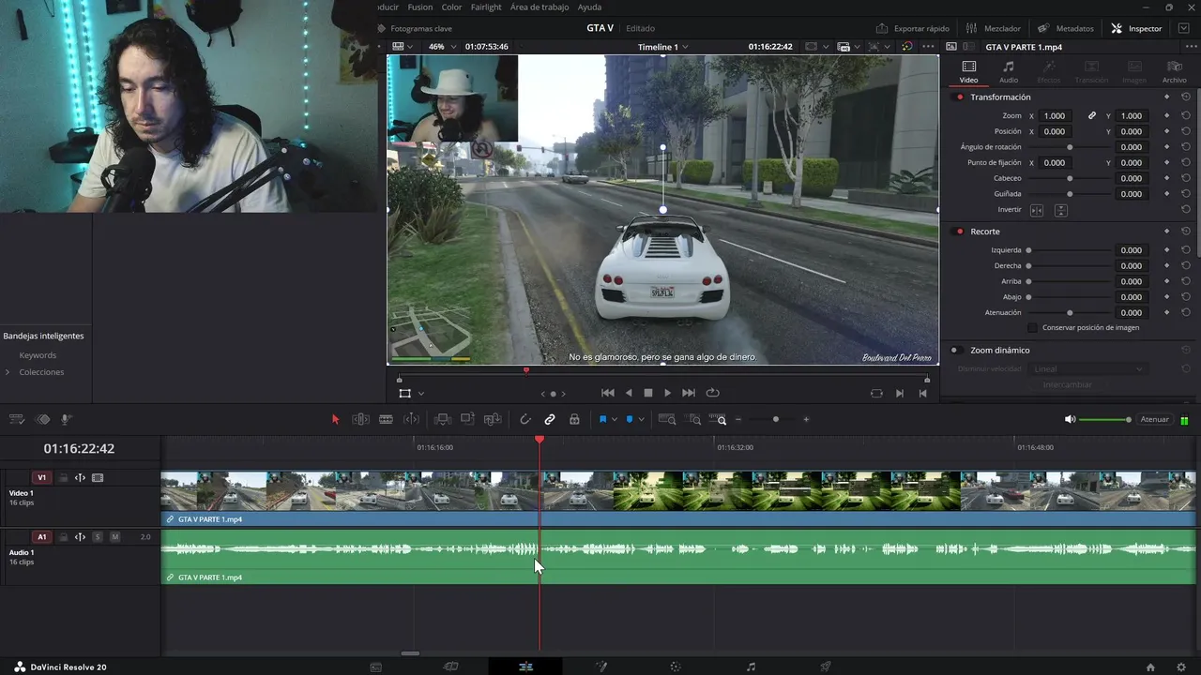
Task: Click Exportar rápido button
Action: [x=913, y=28]
